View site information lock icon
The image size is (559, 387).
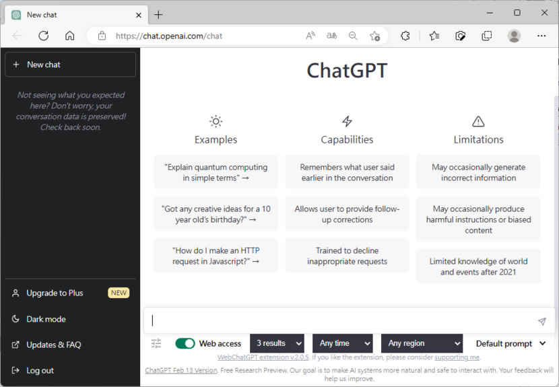tap(102, 36)
